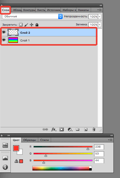
Task: Delete the layer with the trash icon
Action: pos(94,129)
